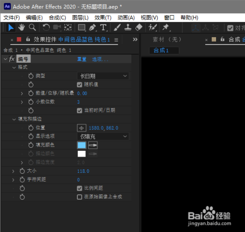Collapse the 格式 group

pos(14,68)
